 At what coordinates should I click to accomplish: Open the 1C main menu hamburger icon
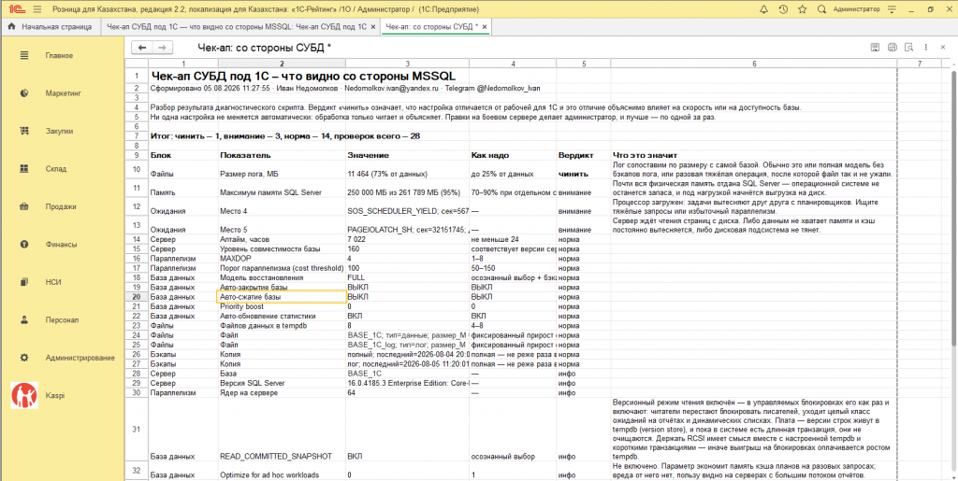click(37, 9)
